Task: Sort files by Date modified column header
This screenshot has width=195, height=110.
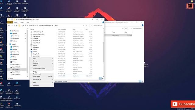Action: coord(62,29)
